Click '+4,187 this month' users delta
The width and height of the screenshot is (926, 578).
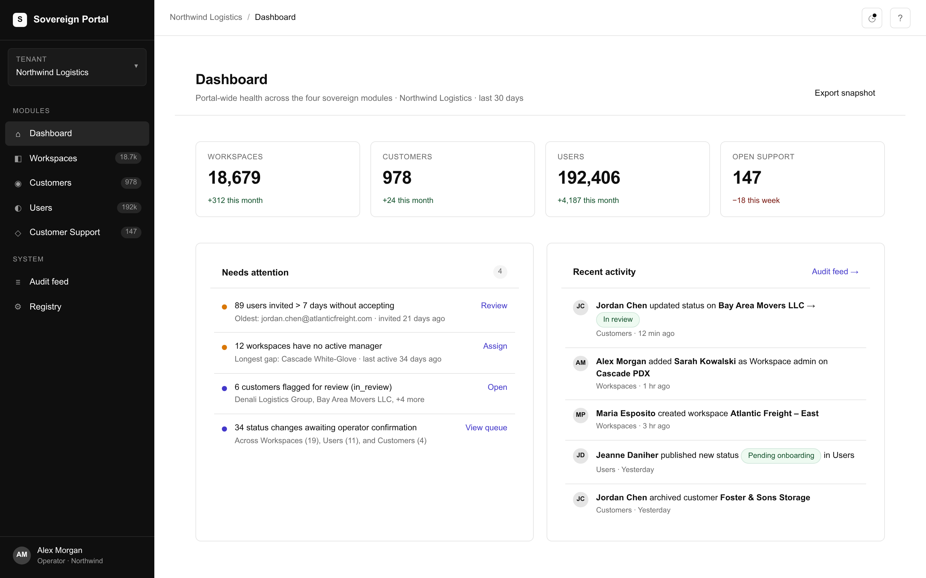(588, 200)
